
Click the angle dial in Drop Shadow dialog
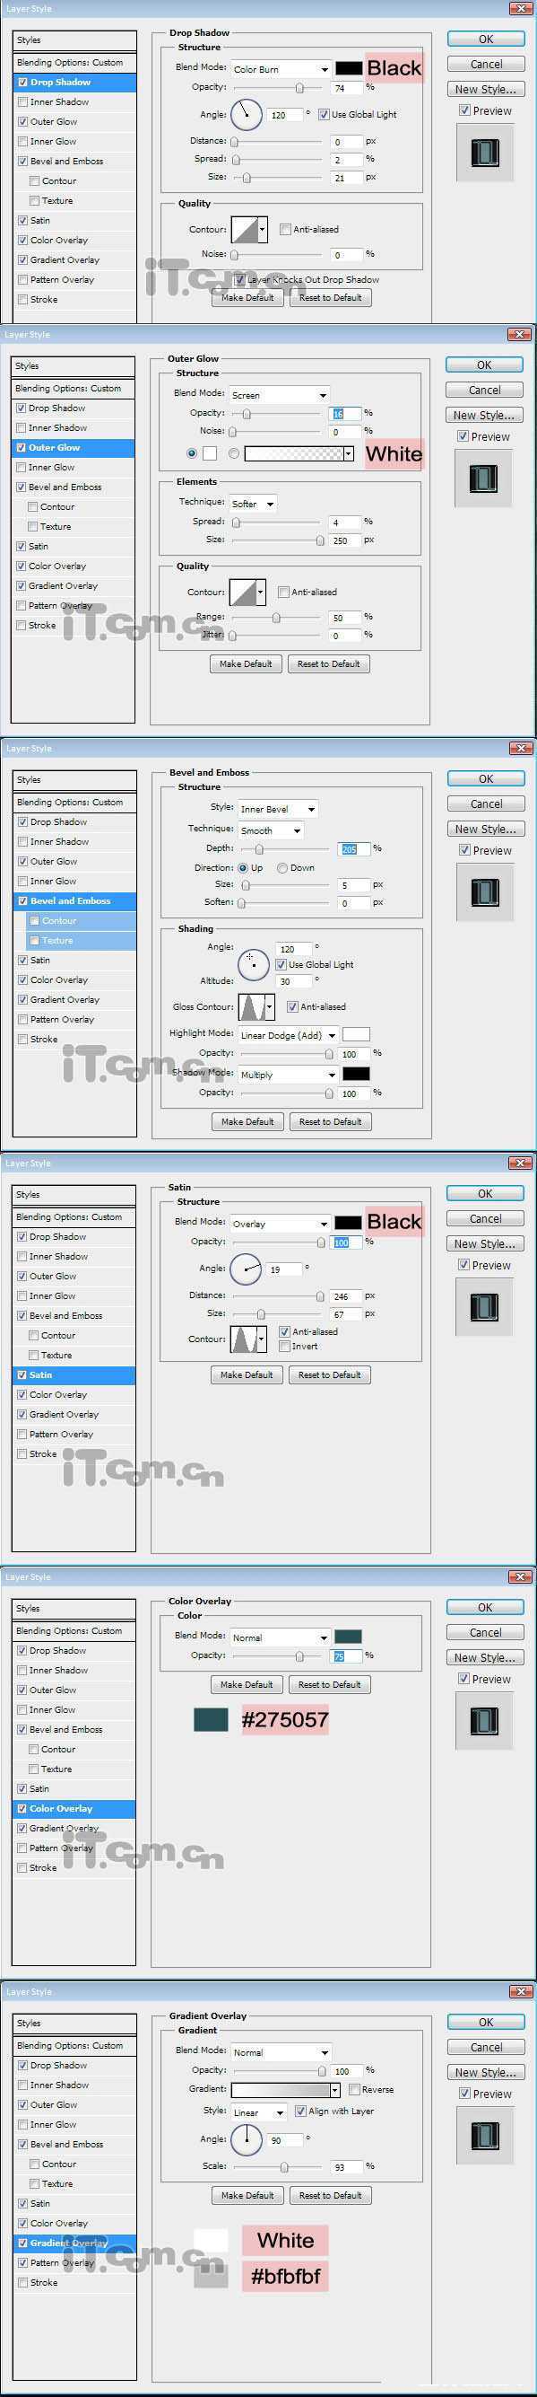click(x=247, y=114)
